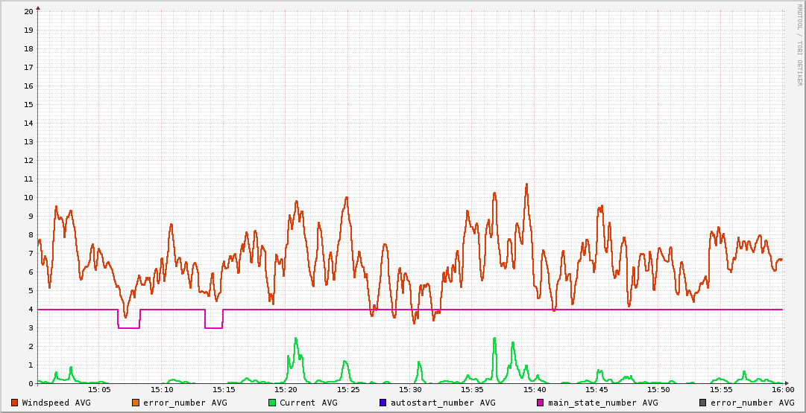The width and height of the screenshot is (806, 413).
Task: Click the red arrow ending the x-axis
Action: 786,383
